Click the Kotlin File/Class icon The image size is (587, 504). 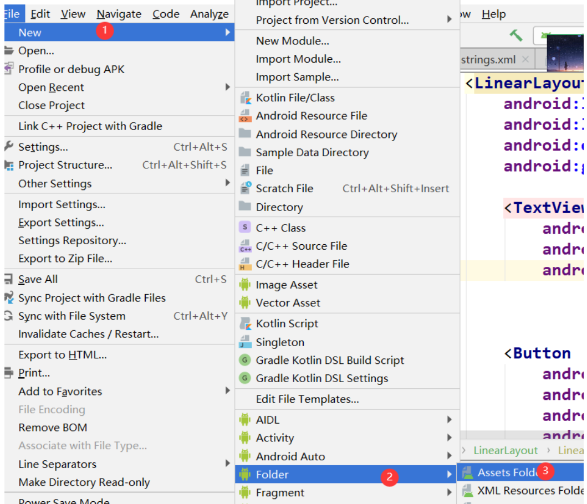click(246, 97)
